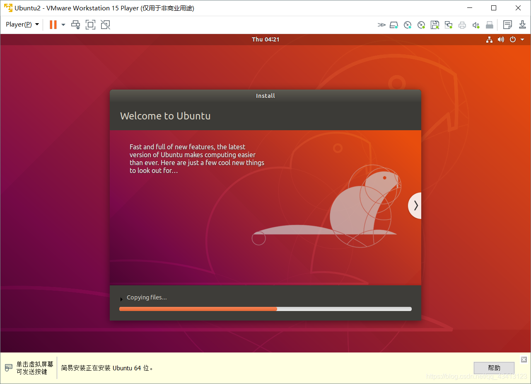Expand the Ubuntu system menu arrow
The image size is (531, 384).
[x=522, y=39]
